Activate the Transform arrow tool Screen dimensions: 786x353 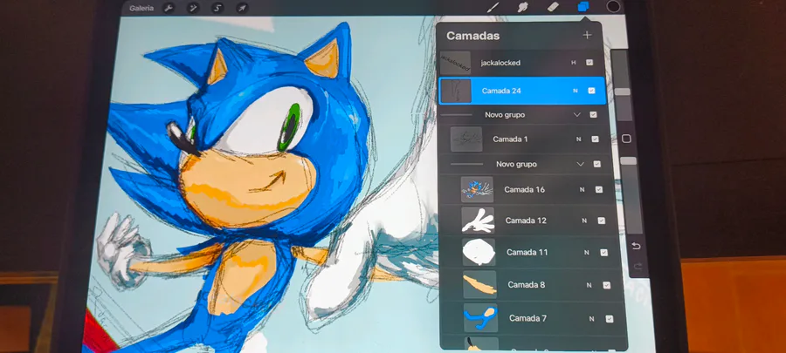pos(242,8)
